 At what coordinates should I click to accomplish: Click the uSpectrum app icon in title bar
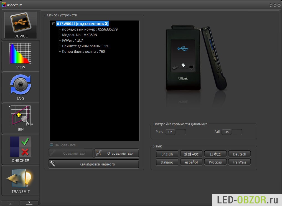(x=3, y=5)
